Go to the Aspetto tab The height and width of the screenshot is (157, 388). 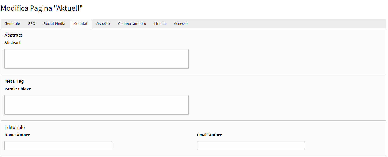(x=103, y=24)
